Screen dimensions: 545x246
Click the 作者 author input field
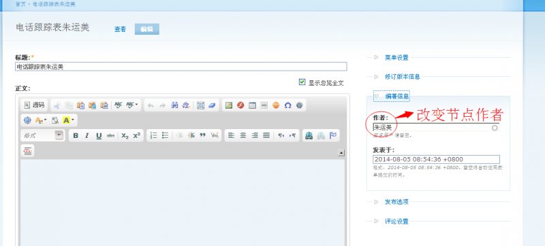[x=436, y=128]
